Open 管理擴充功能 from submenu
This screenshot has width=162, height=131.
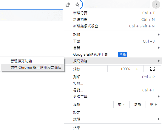coord(32,61)
